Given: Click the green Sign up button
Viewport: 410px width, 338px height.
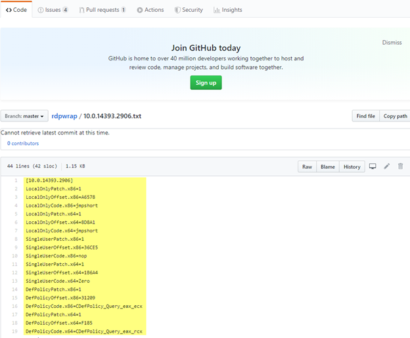Looking at the screenshot, I should click(206, 83).
